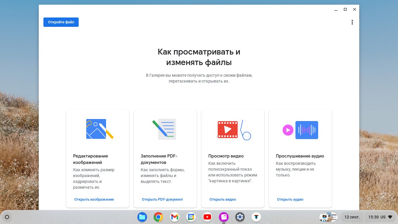Click the "Открыть видео" link
Image resolution: width=398 pixels, height=224 pixels.
(x=223, y=199)
